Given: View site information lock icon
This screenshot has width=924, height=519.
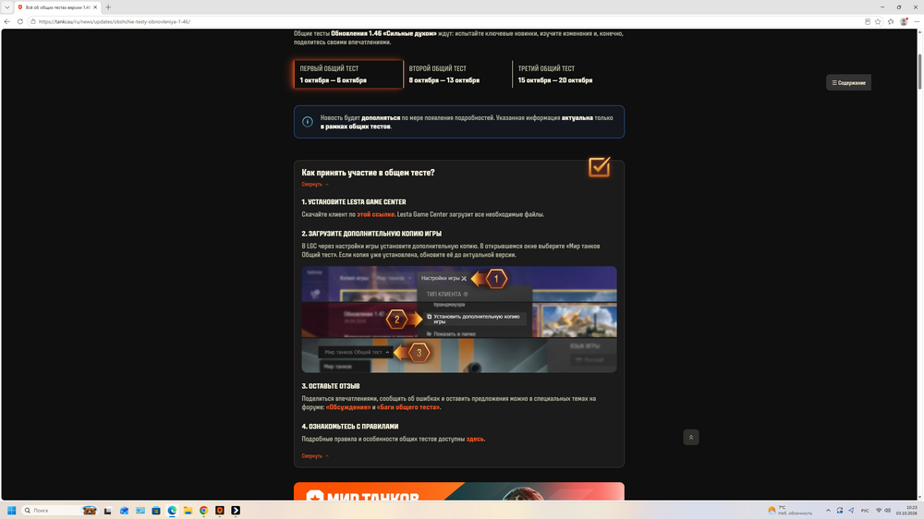Looking at the screenshot, I should [x=33, y=22].
